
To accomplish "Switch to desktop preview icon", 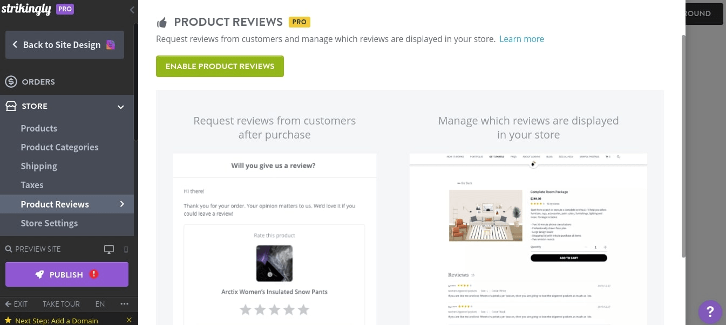I will [109, 250].
